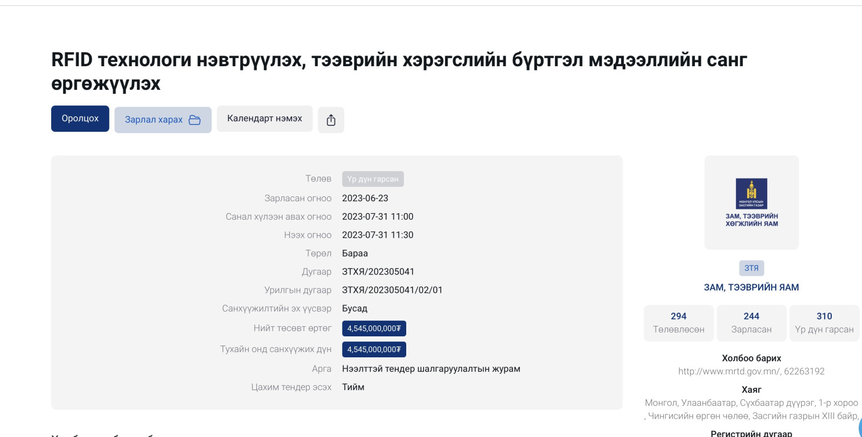Click the folder icon in Зарлал харах
Viewport: 862px width, 437px height.
(x=194, y=119)
